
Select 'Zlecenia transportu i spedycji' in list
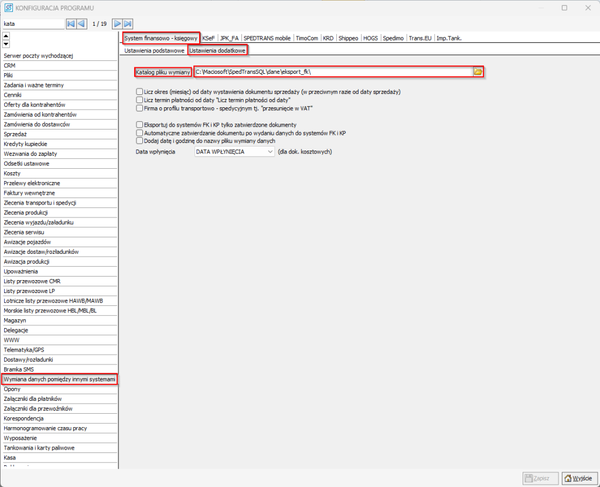pyautogui.click(x=40, y=203)
